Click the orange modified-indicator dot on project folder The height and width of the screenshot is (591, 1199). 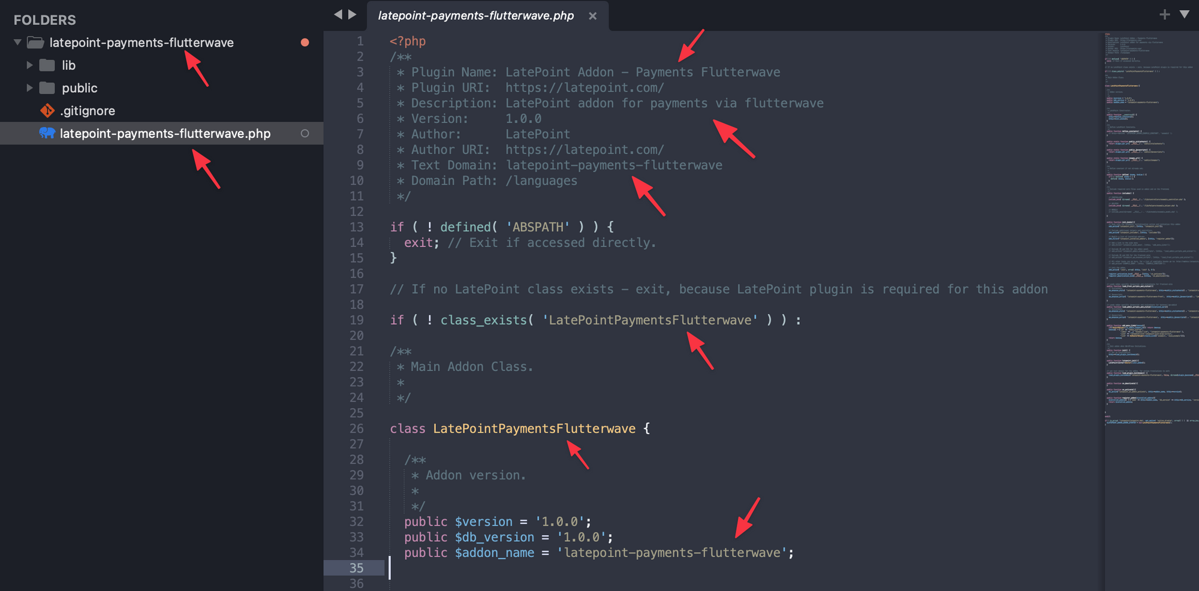[305, 43]
